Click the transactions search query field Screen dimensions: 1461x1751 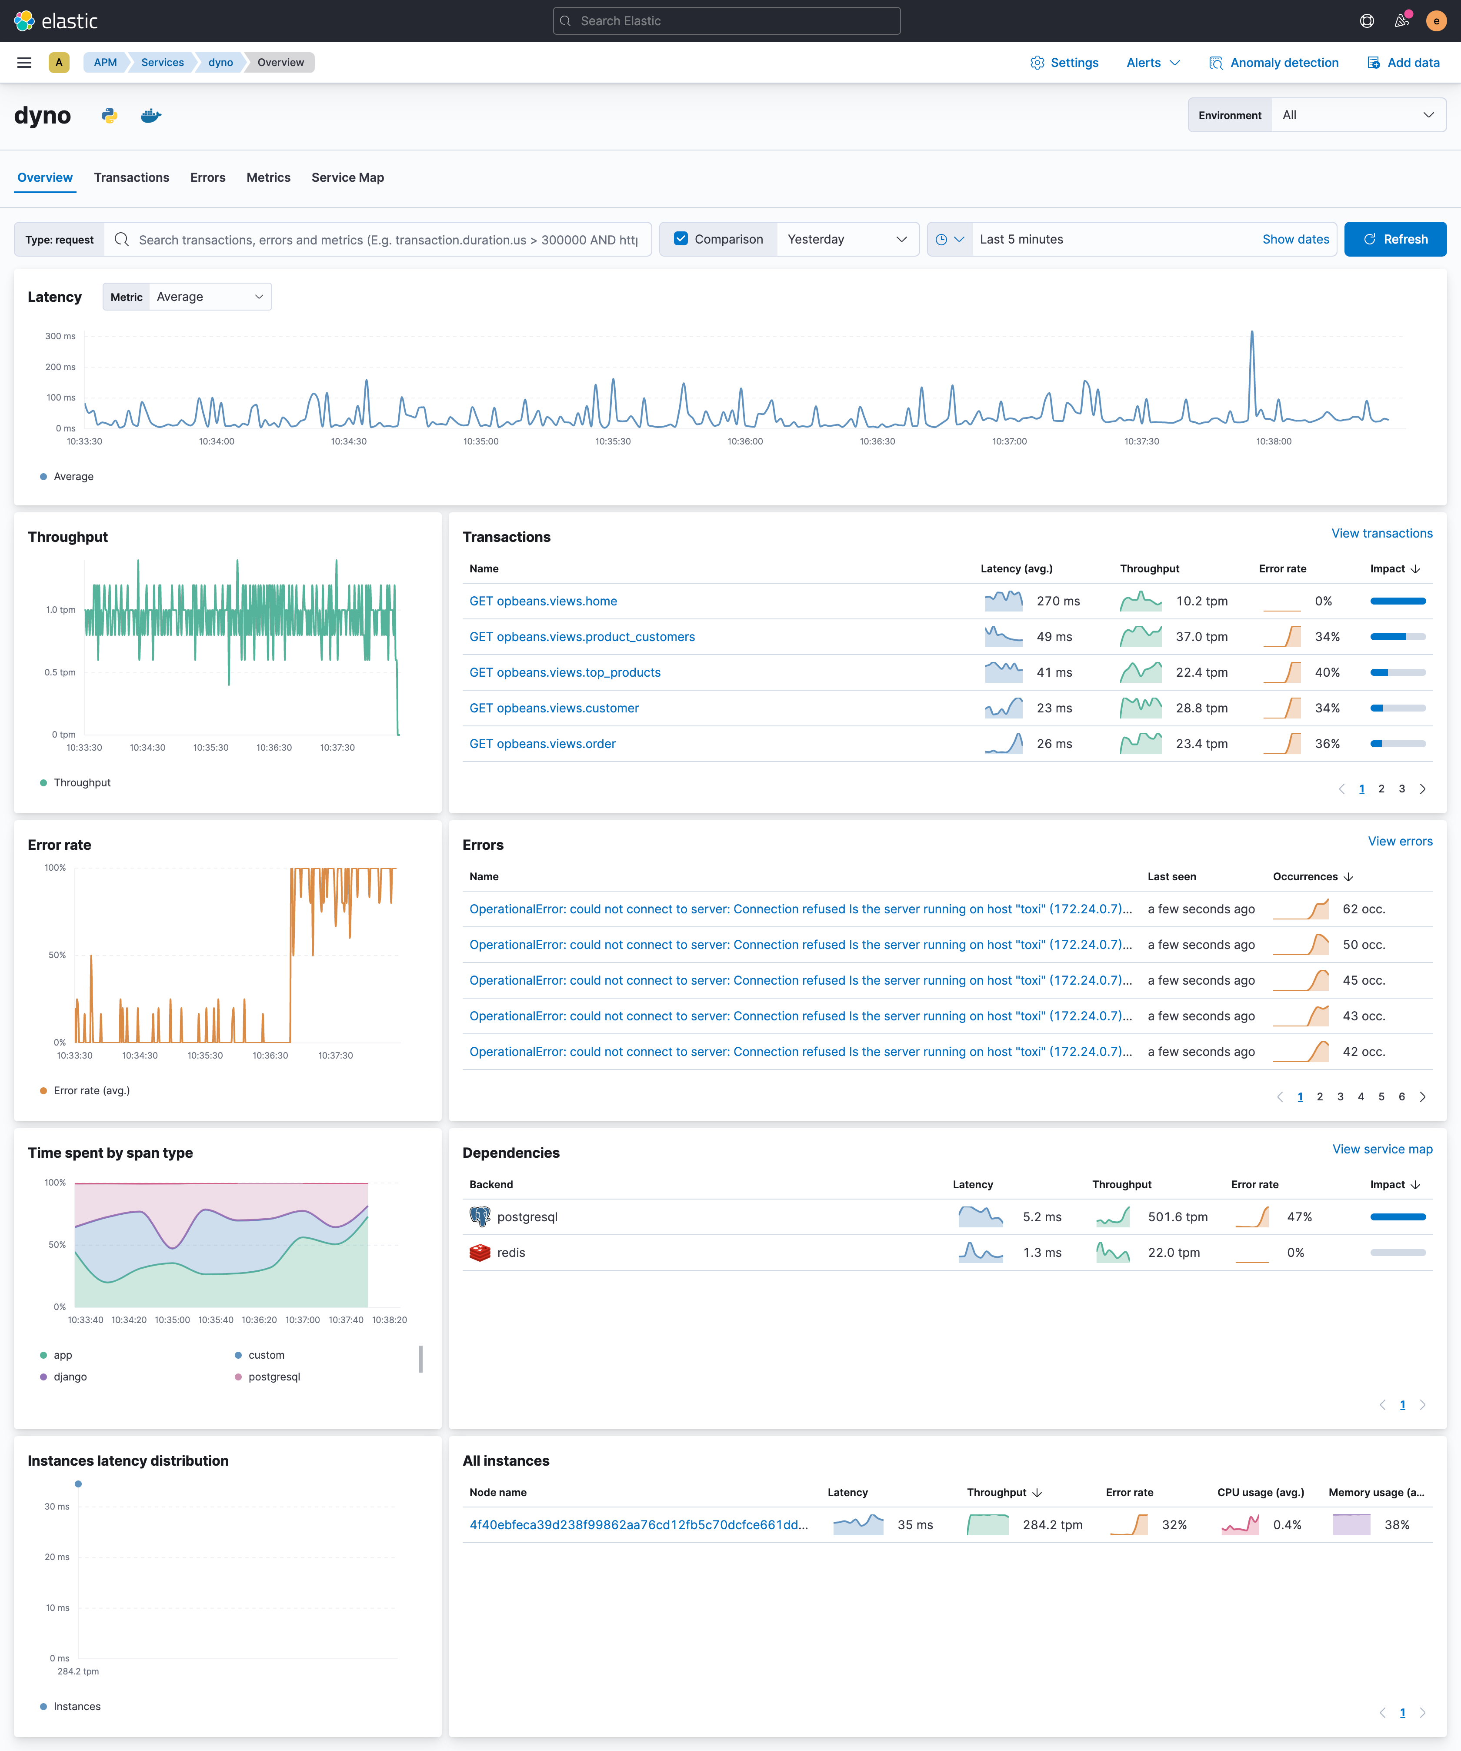click(387, 240)
